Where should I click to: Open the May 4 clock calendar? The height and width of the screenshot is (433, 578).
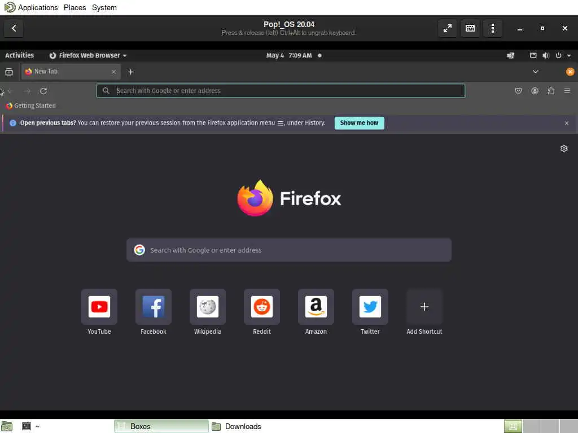(x=289, y=55)
